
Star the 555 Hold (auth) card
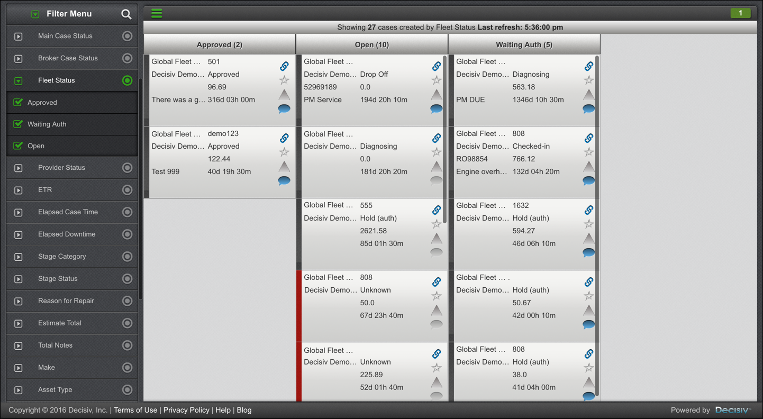click(x=437, y=224)
